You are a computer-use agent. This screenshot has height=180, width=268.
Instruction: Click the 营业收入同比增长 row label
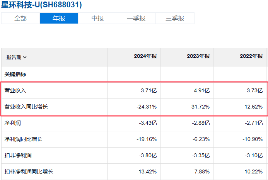(26, 107)
